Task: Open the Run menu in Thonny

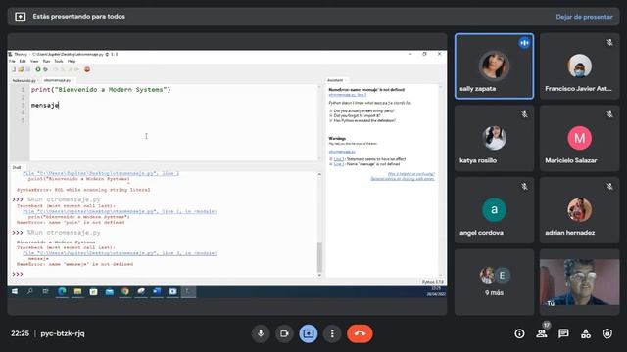Action: point(46,61)
